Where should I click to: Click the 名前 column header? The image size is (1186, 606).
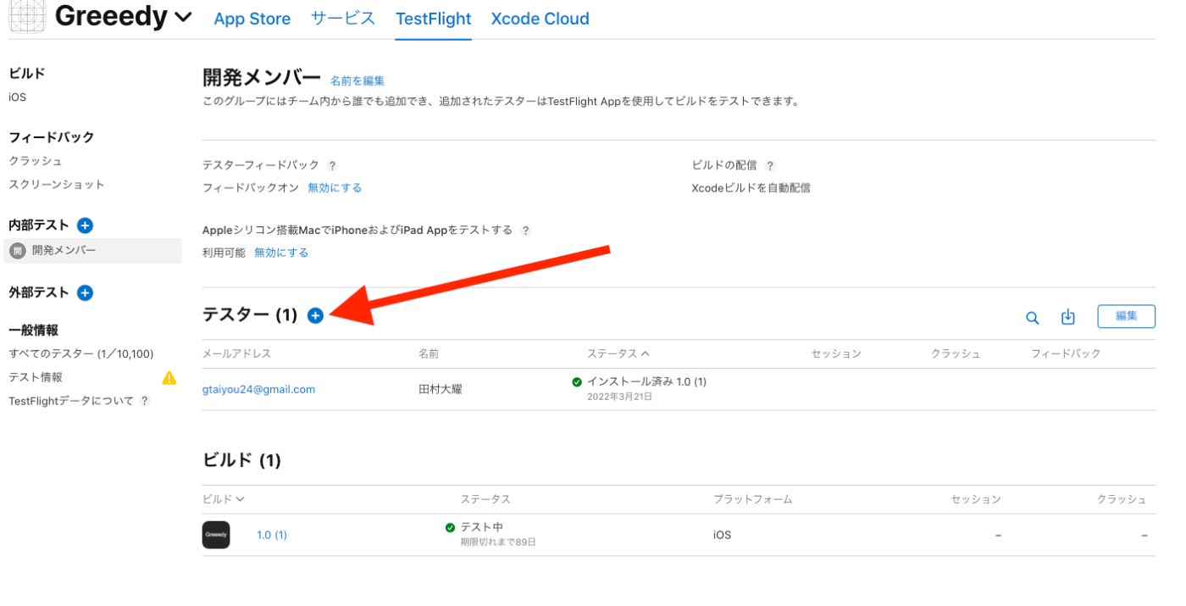tap(429, 354)
